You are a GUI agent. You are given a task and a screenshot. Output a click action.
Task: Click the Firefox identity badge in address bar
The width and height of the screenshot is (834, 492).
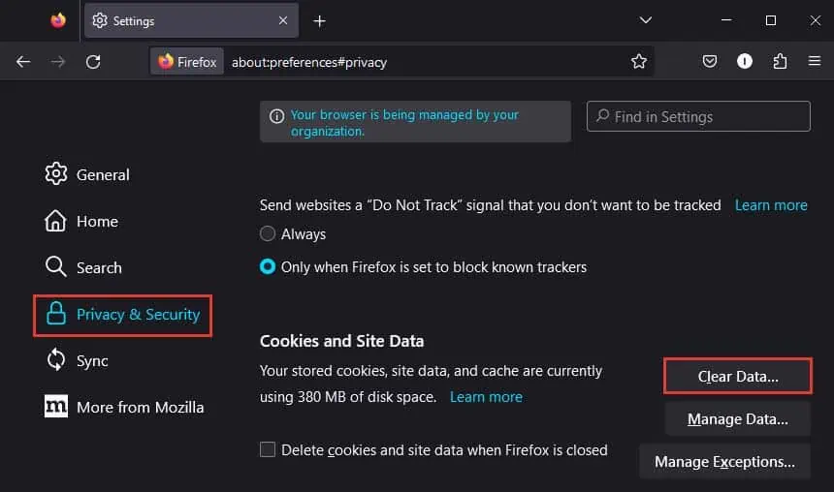click(187, 62)
